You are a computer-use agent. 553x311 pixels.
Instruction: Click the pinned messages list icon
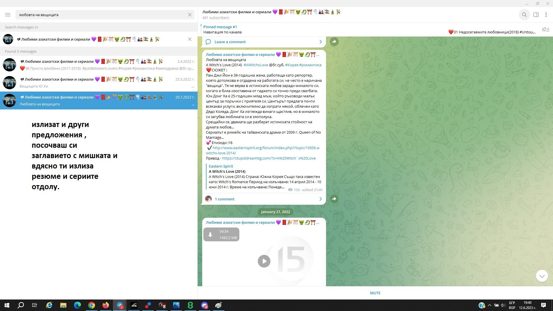[x=546, y=30]
